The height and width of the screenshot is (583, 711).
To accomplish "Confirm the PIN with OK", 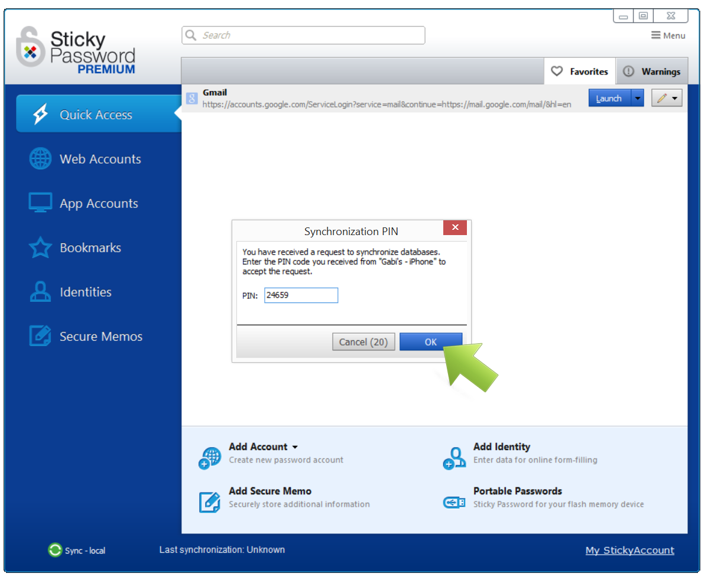I will click(431, 342).
